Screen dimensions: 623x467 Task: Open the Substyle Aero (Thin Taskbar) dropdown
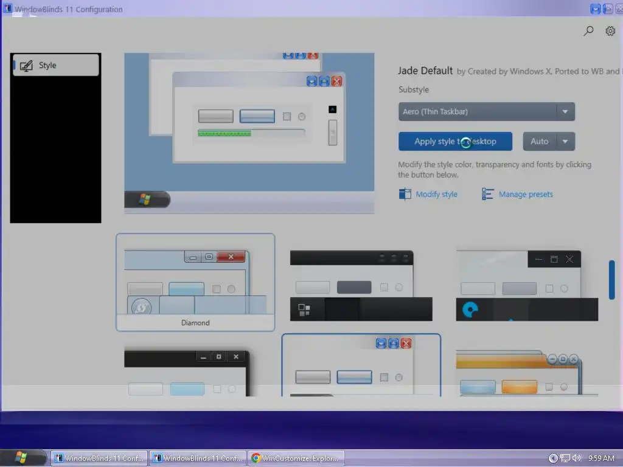[486, 112]
